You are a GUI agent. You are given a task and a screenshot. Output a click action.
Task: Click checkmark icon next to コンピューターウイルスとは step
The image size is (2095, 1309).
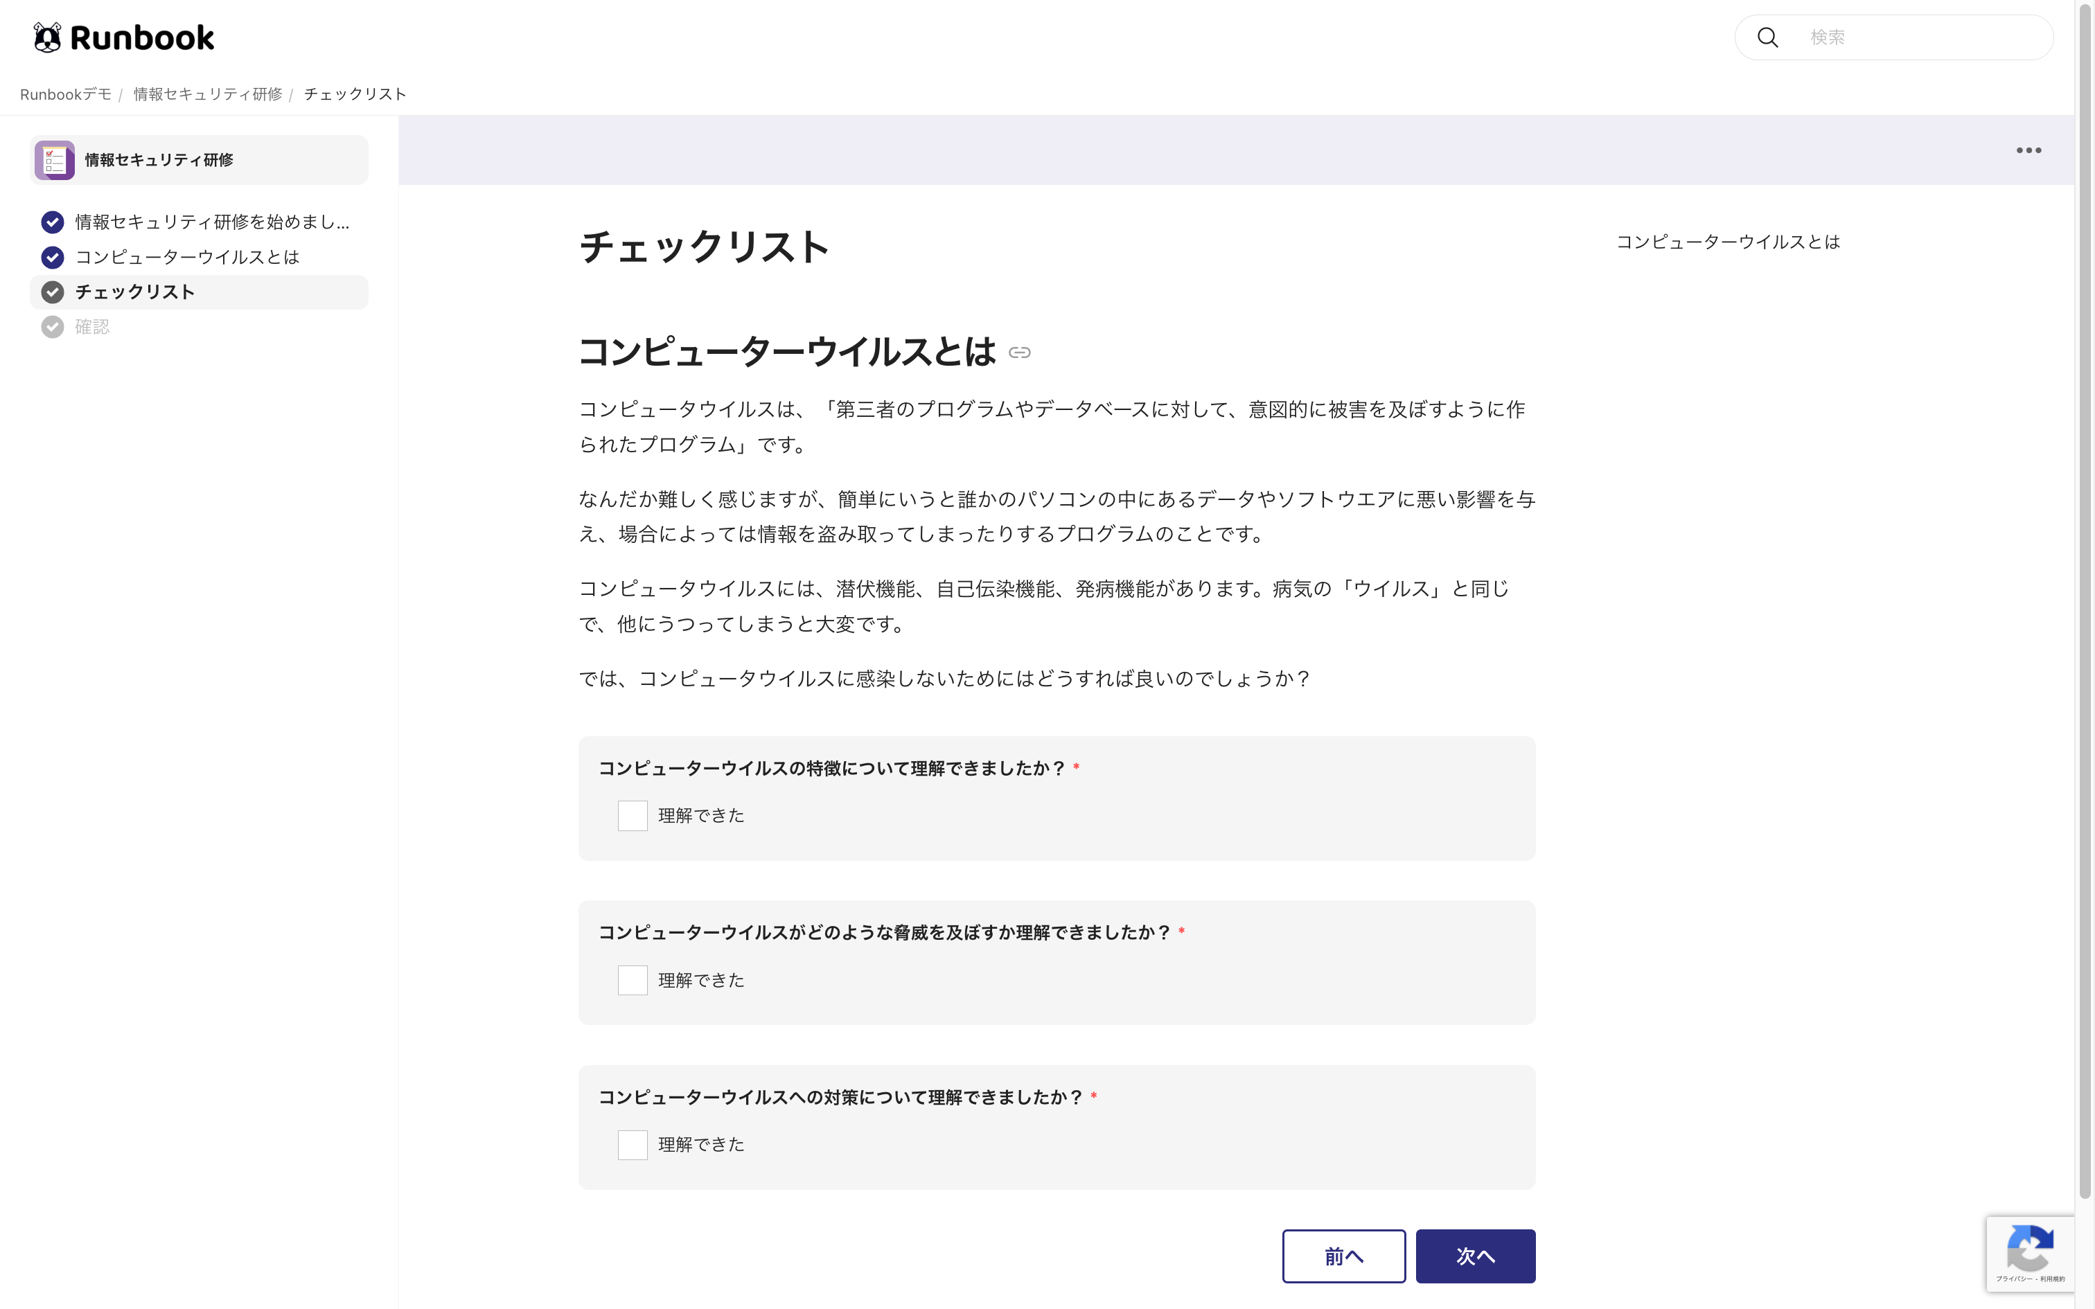click(53, 257)
